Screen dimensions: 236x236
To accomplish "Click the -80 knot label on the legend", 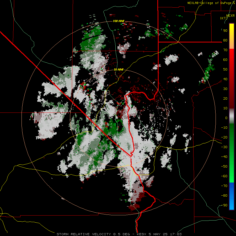I will tap(224, 196).
